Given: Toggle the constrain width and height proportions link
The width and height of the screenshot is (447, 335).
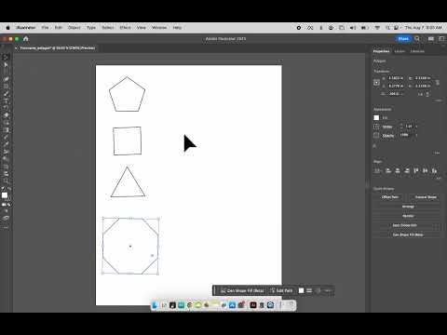Looking at the screenshot, I should (x=438, y=82).
